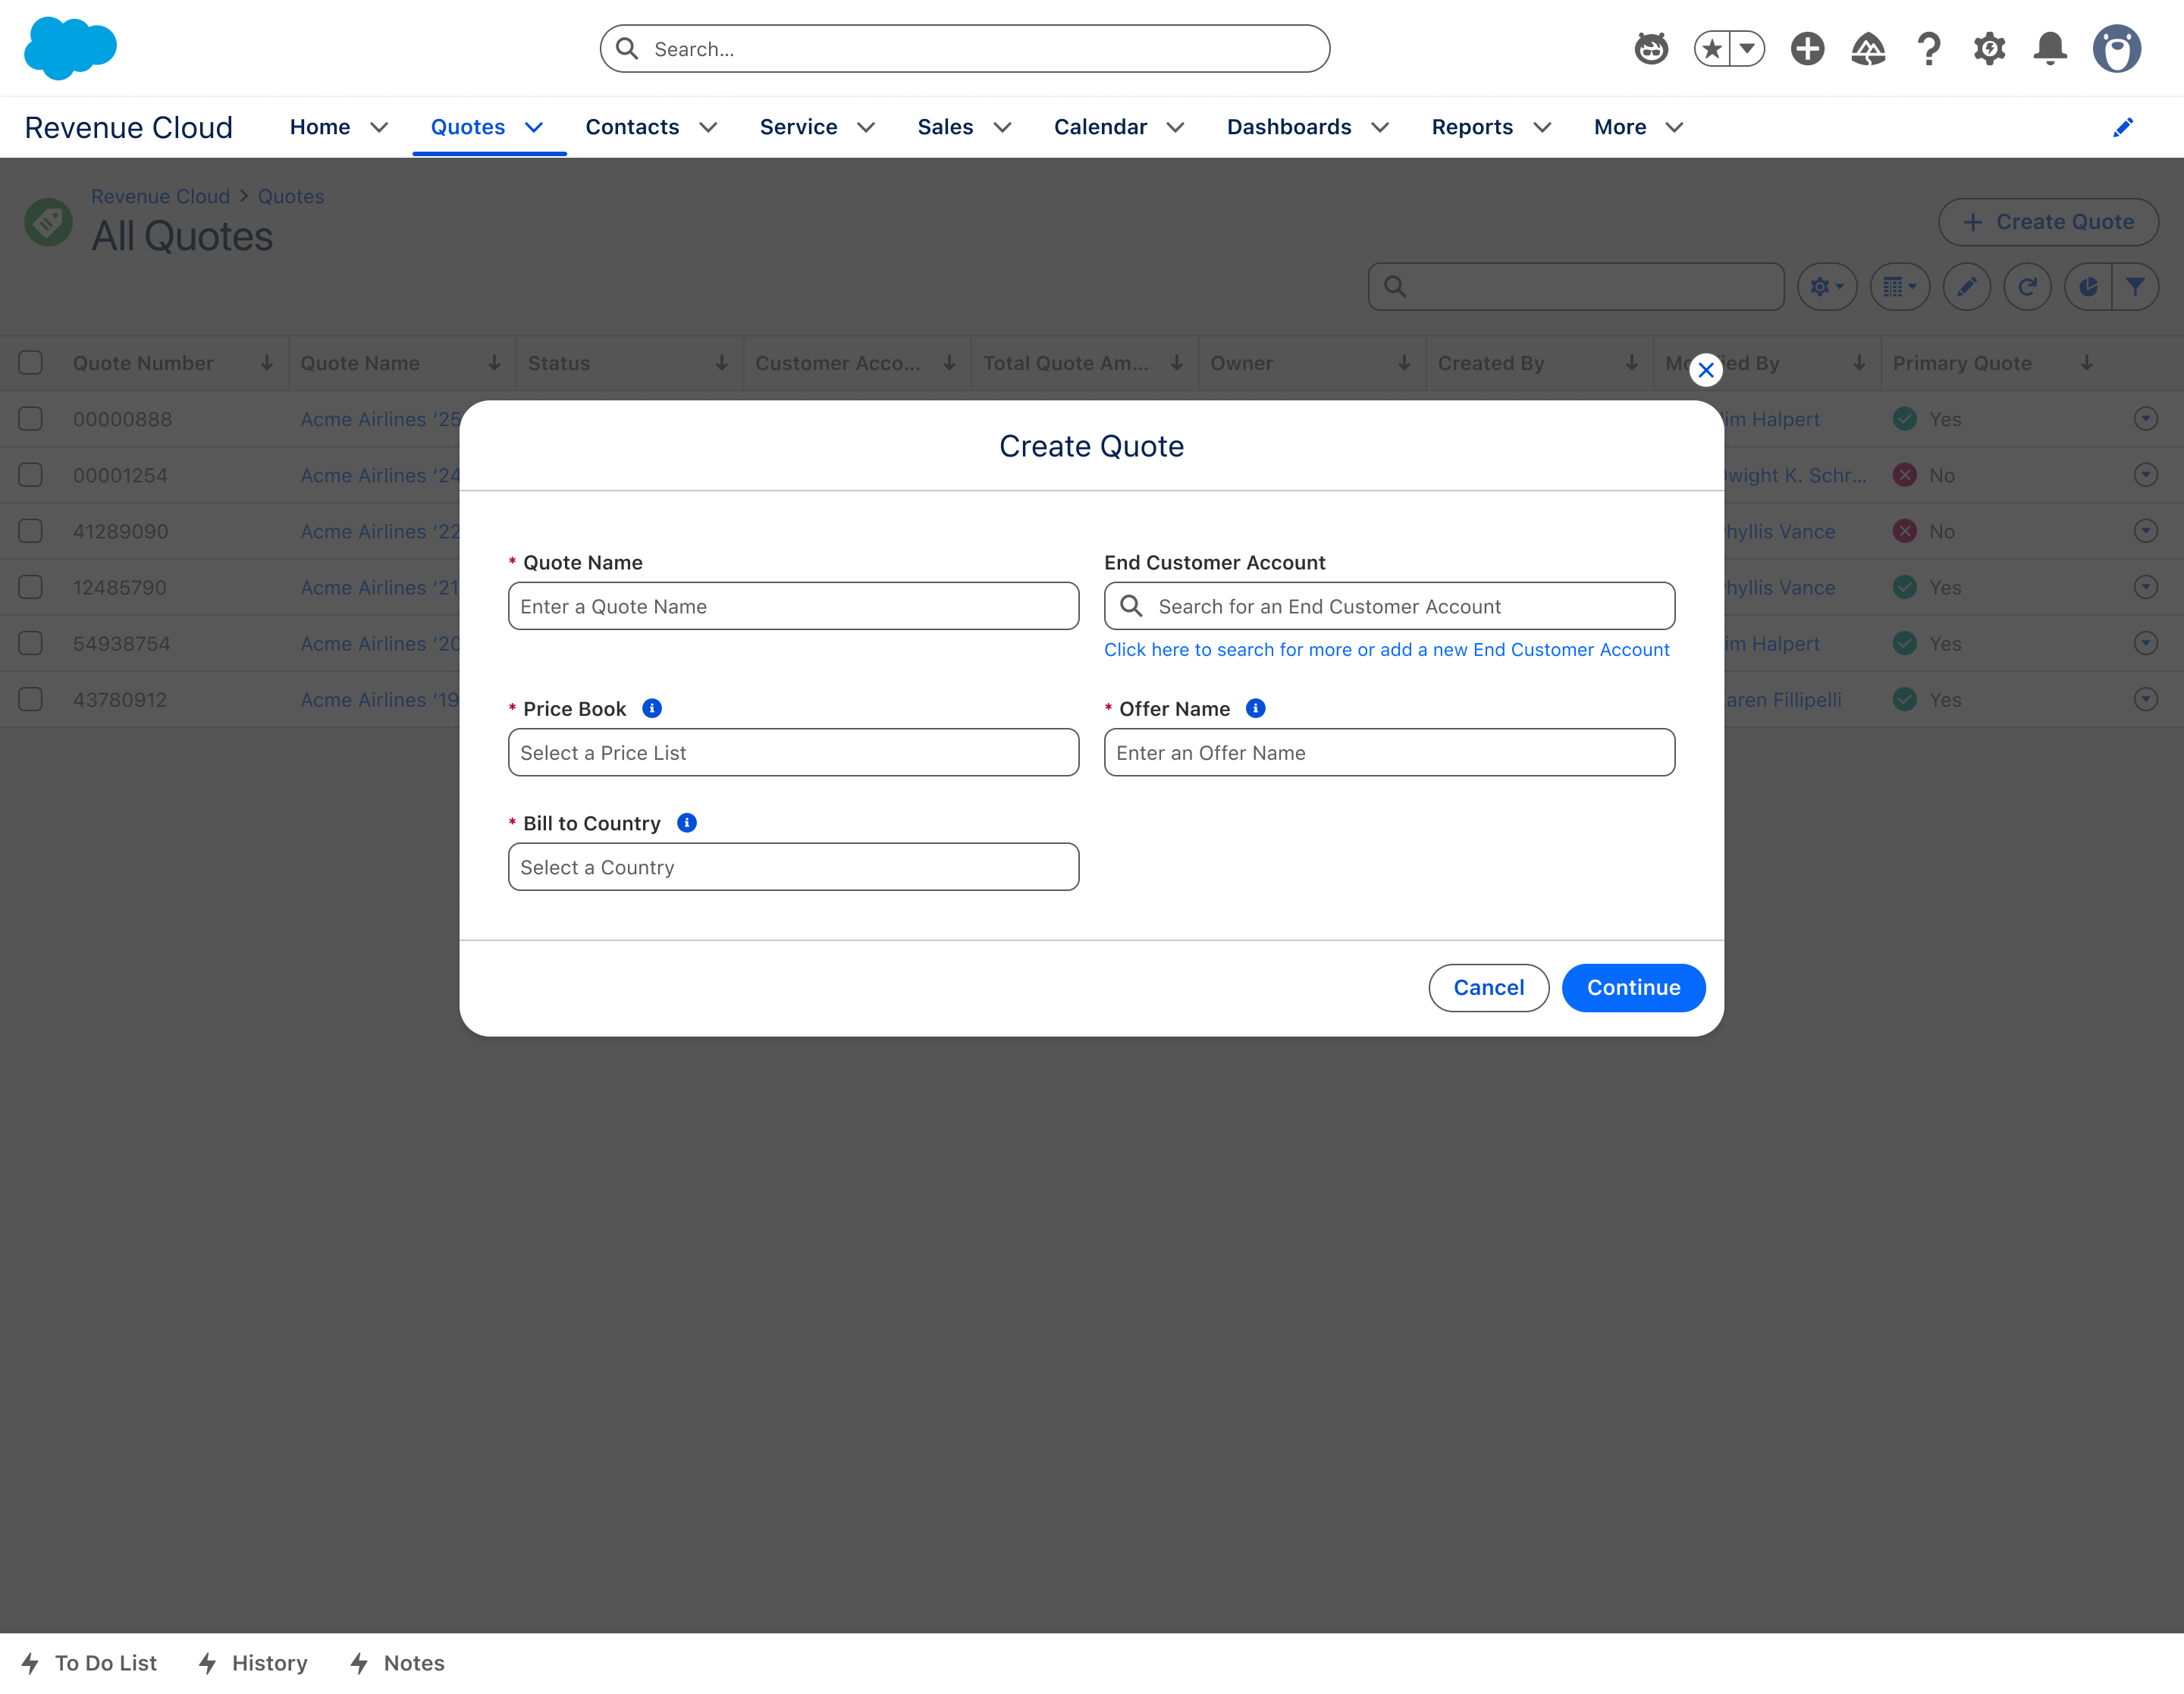The height and width of the screenshot is (1694, 2184).
Task: Check the row for quote 41289090
Action: (31, 531)
